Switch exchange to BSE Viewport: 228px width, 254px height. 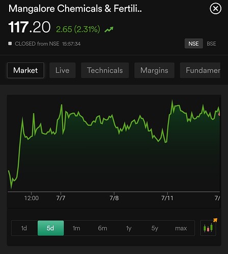tap(211, 44)
